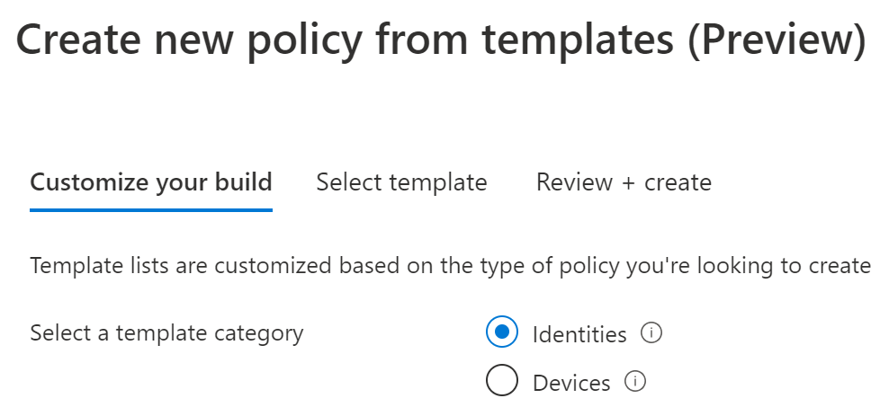880x416 pixels.
Task: Click the blue dot inside the Identities radio
Action: pos(502,333)
